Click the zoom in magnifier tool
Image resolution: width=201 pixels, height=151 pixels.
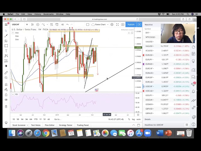point(6,78)
